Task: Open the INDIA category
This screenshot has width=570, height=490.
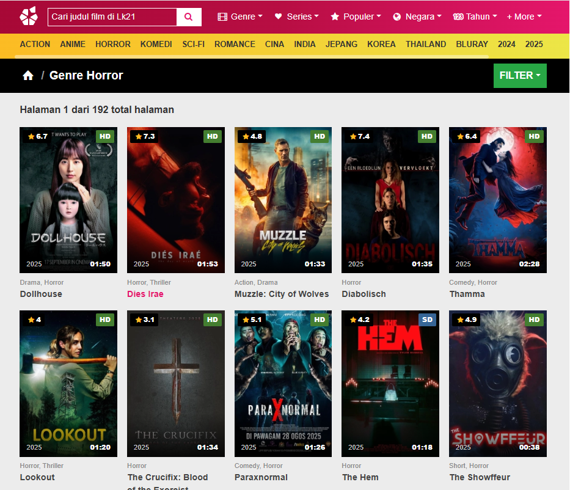Action: [305, 45]
